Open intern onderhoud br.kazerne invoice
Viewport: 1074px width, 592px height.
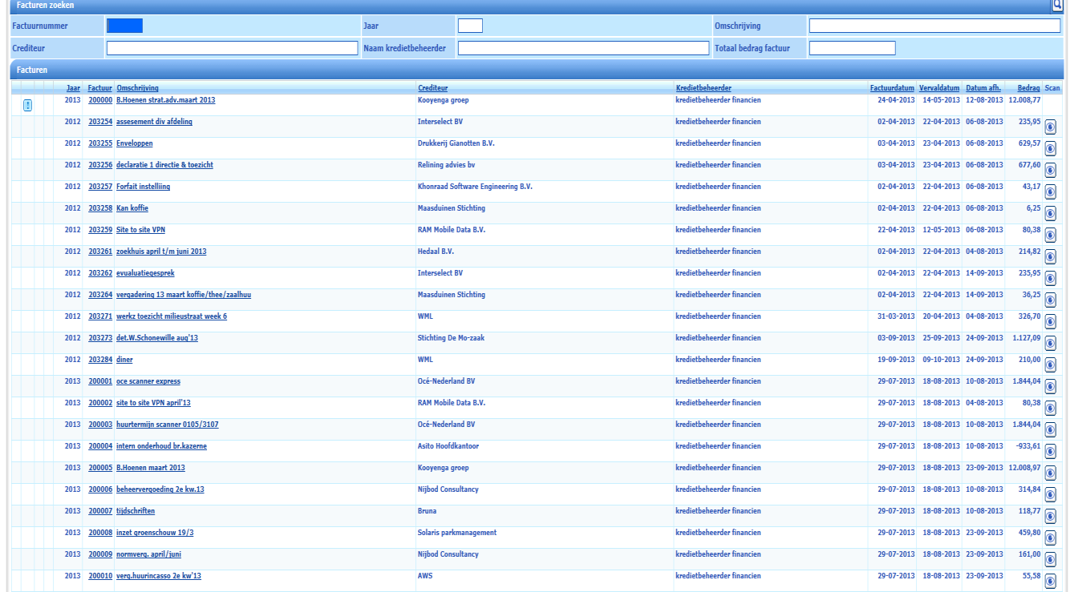[x=161, y=446]
